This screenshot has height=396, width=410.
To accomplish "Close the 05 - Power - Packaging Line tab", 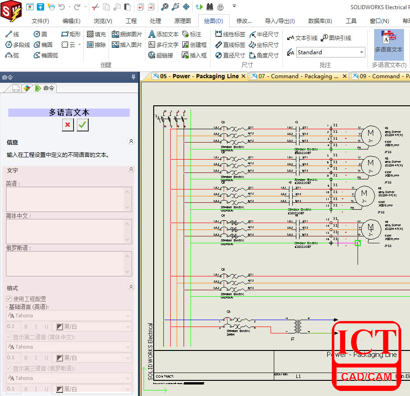I will tap(243, 76).
